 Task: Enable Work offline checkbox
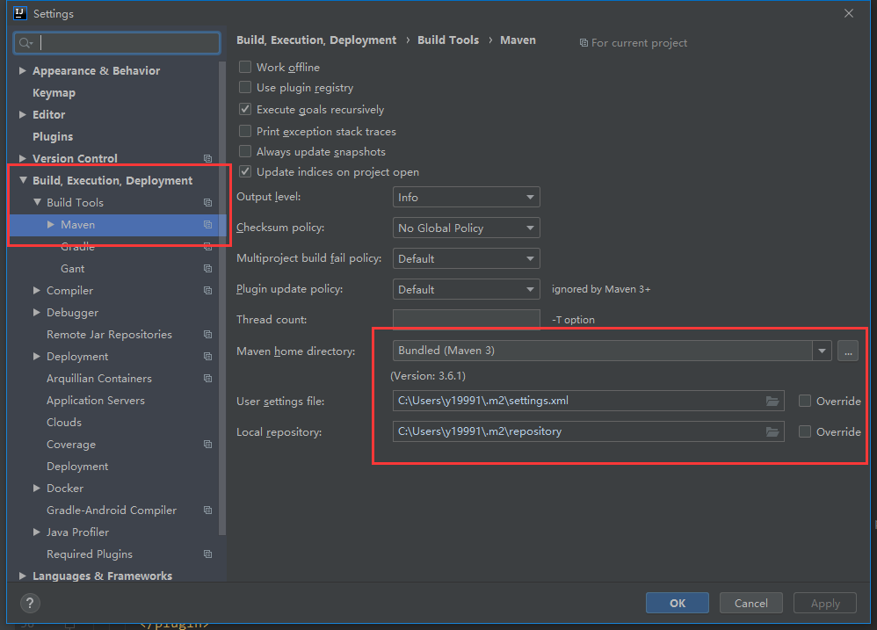tap(245, 67)
